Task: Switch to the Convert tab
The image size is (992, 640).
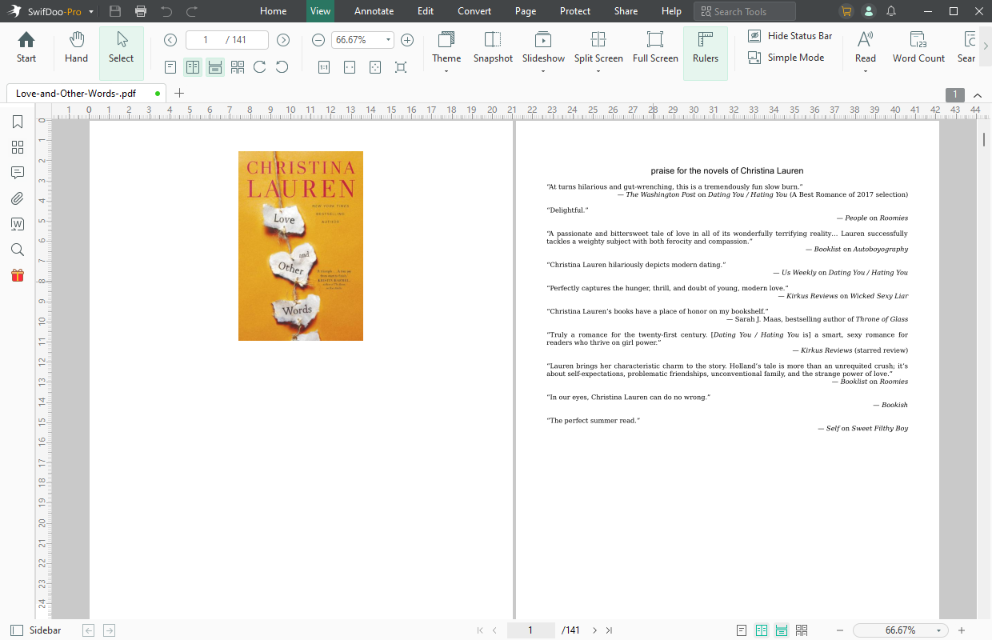Action: pos(474,11)
